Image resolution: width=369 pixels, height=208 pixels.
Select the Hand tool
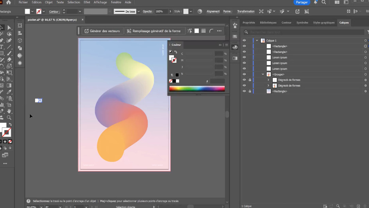[9, 111]
